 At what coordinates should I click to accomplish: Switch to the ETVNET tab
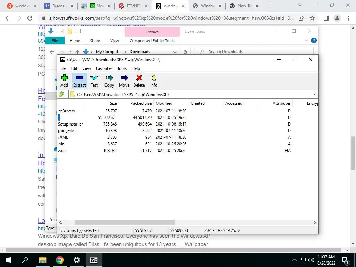click(x=133, y=6)
